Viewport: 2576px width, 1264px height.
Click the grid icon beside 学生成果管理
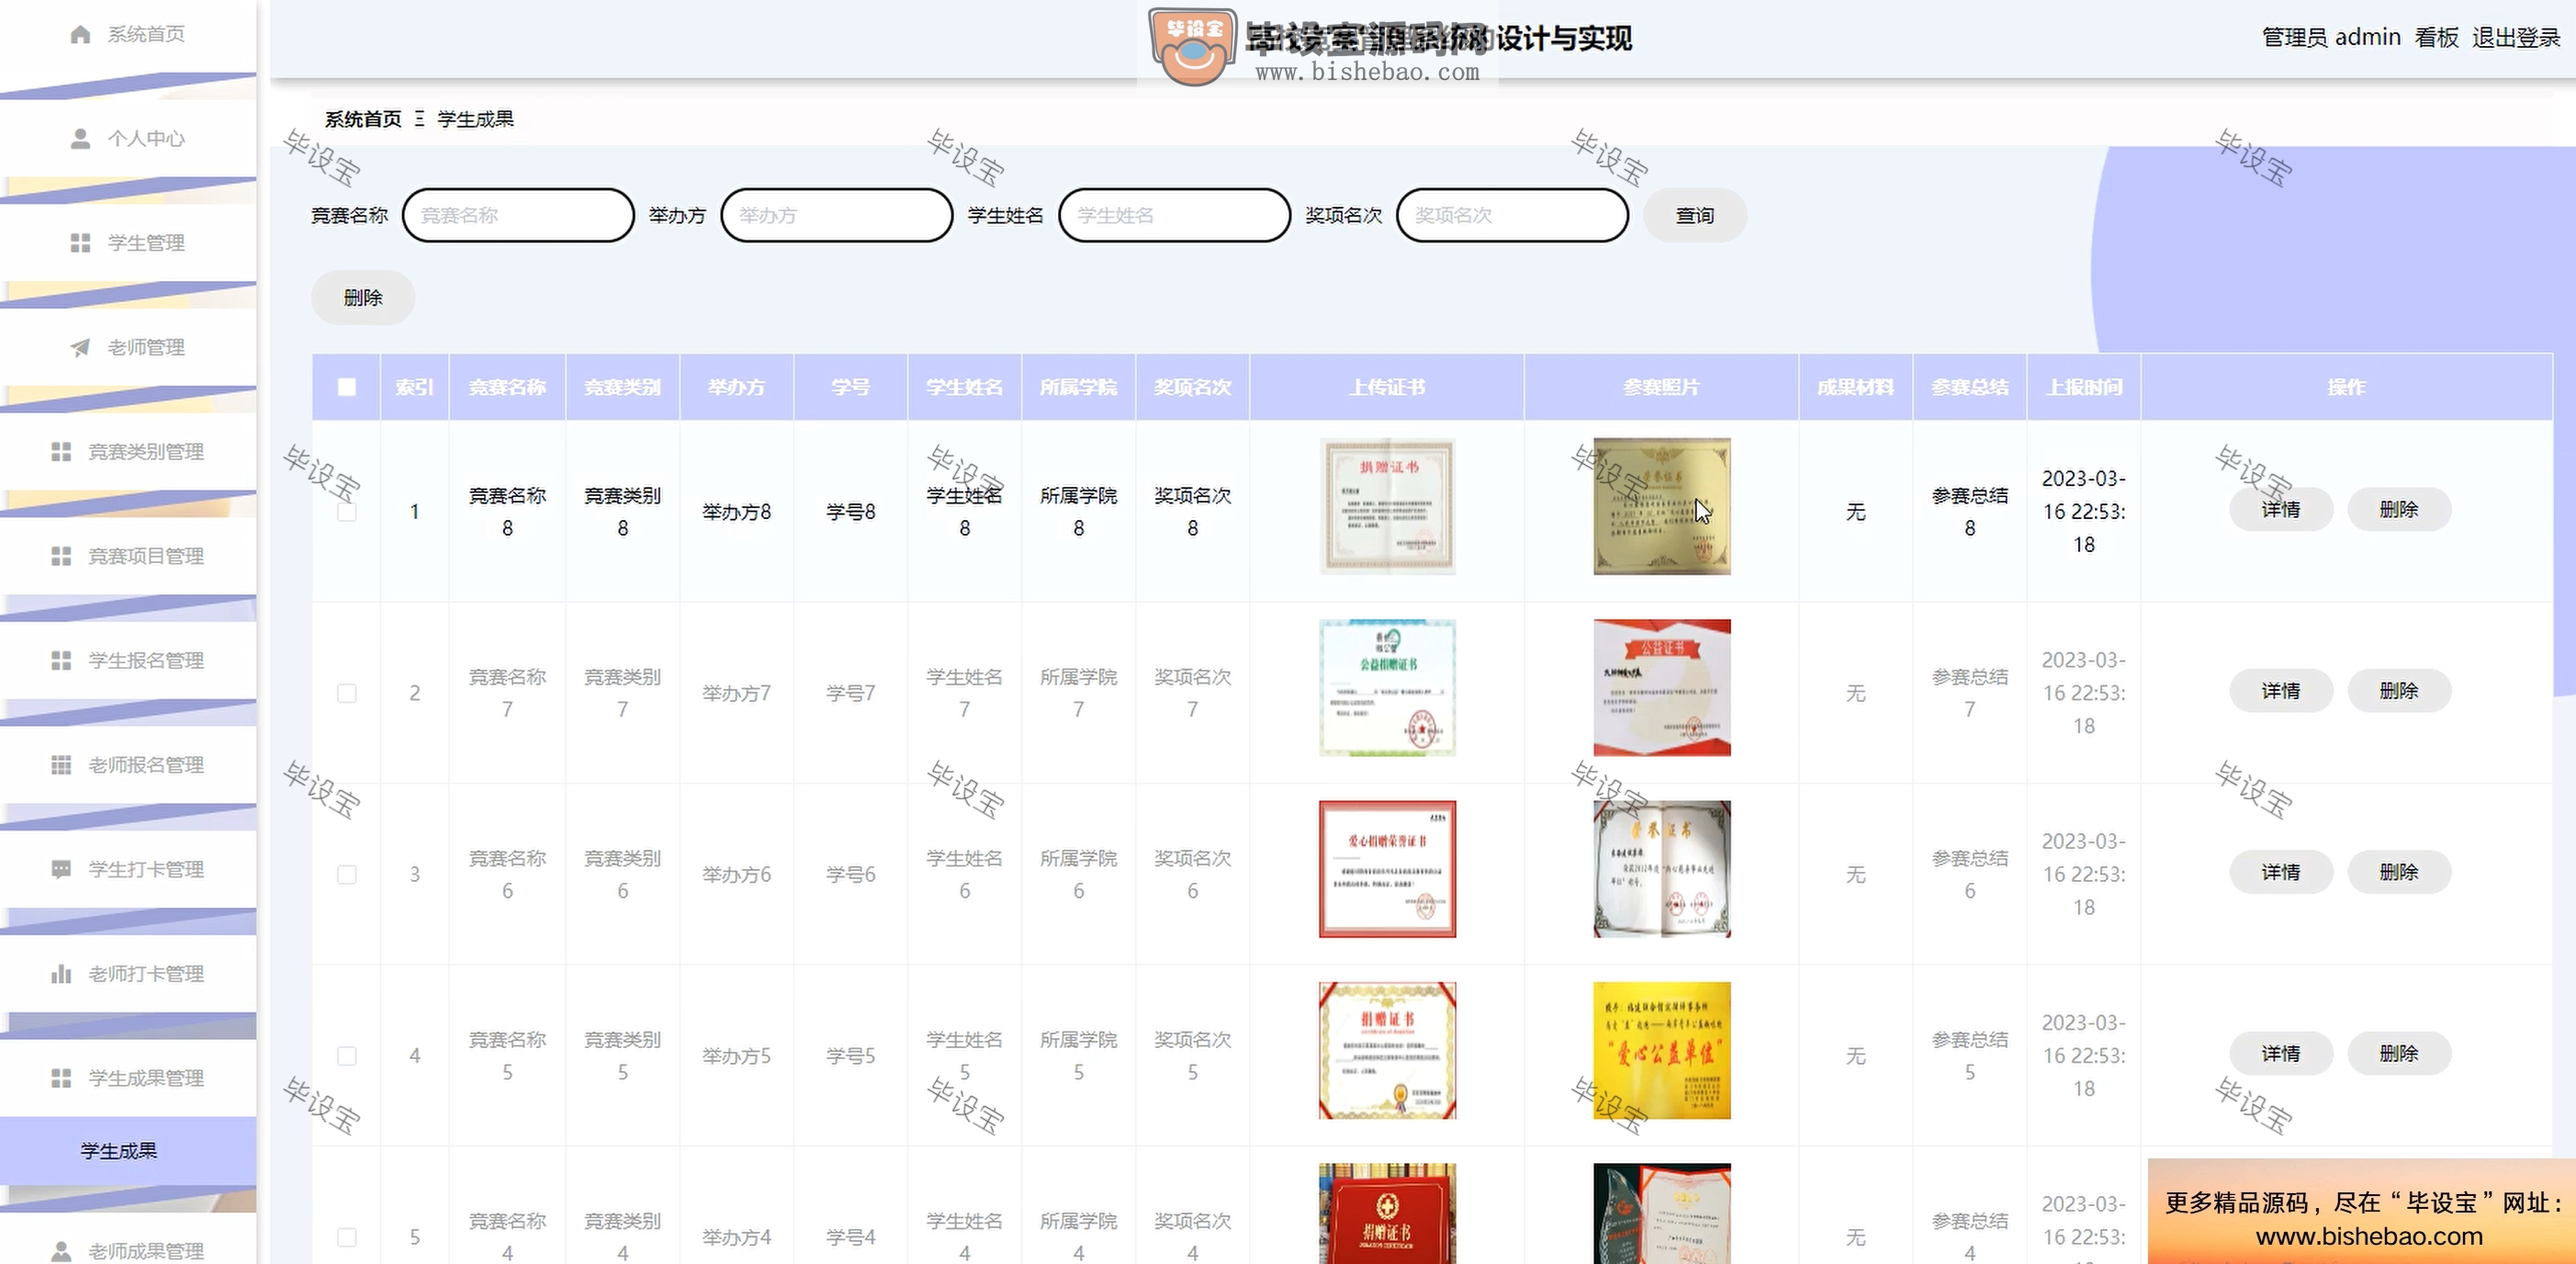click(61, 1078)
